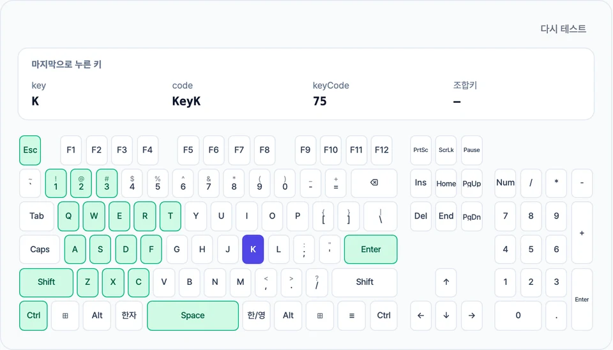Screen dimensions: 613x350
Task: Click the F5 function key
Action: pos(188,150)
